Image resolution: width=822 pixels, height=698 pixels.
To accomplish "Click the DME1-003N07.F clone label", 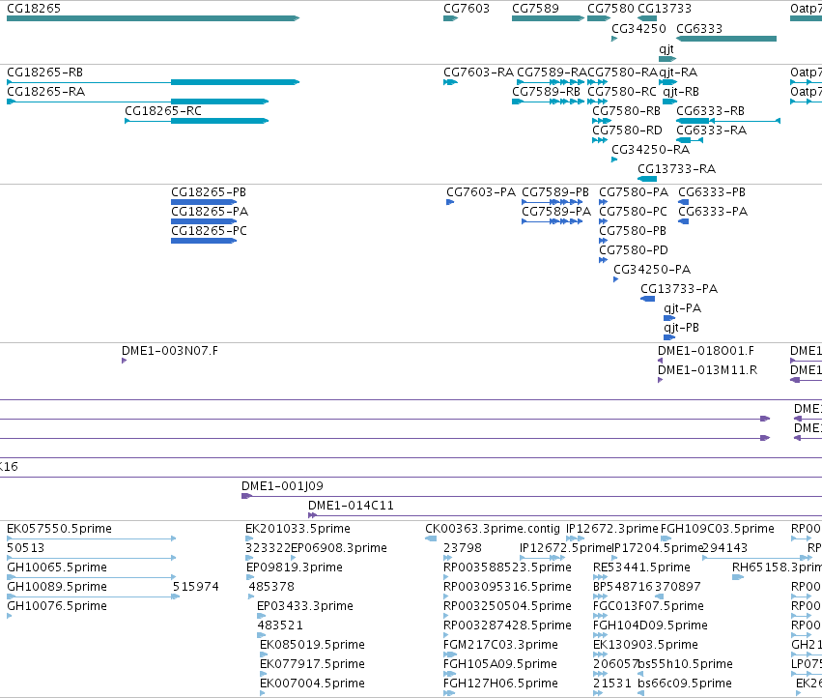I will coord(170,351).
